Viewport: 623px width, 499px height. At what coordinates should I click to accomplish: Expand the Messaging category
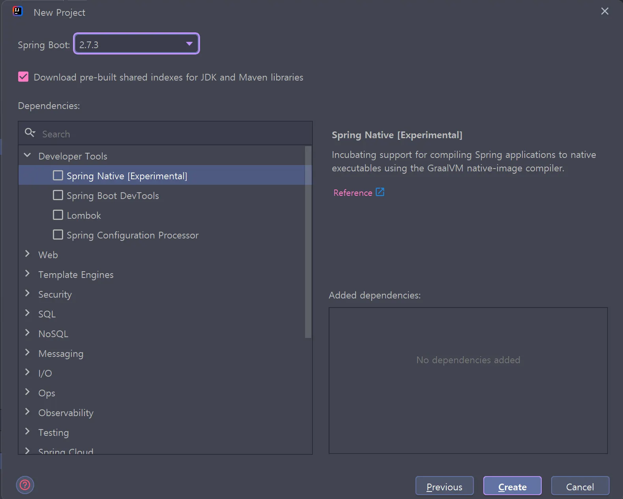[27, 353]
